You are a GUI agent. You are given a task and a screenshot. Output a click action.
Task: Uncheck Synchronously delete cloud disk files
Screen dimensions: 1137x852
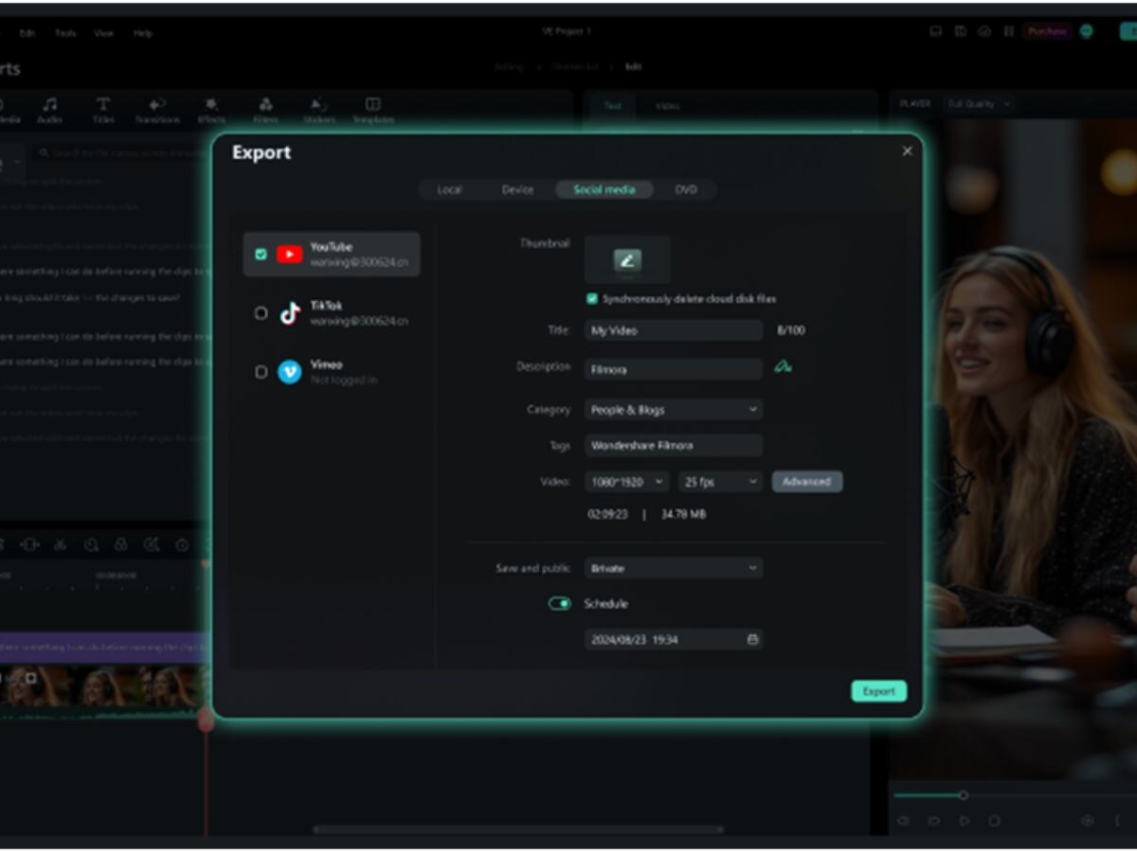pyautogui.click(x=592, y=299)
